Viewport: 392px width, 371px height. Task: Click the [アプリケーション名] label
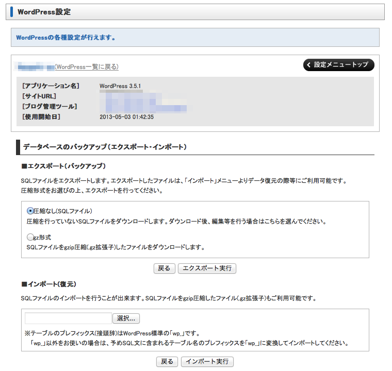coord(51,86)
